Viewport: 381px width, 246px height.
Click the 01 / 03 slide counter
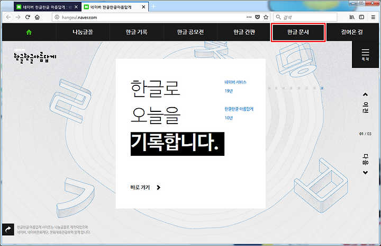tap(365, 134)
